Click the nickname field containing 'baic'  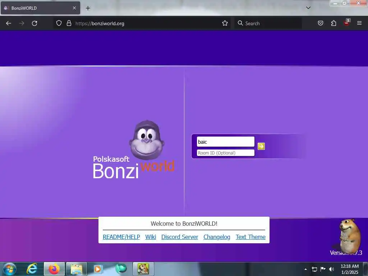pyautogui.click(x=226, y=142)
